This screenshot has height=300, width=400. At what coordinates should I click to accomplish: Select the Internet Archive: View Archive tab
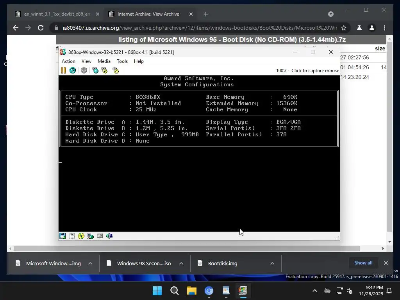148,14
